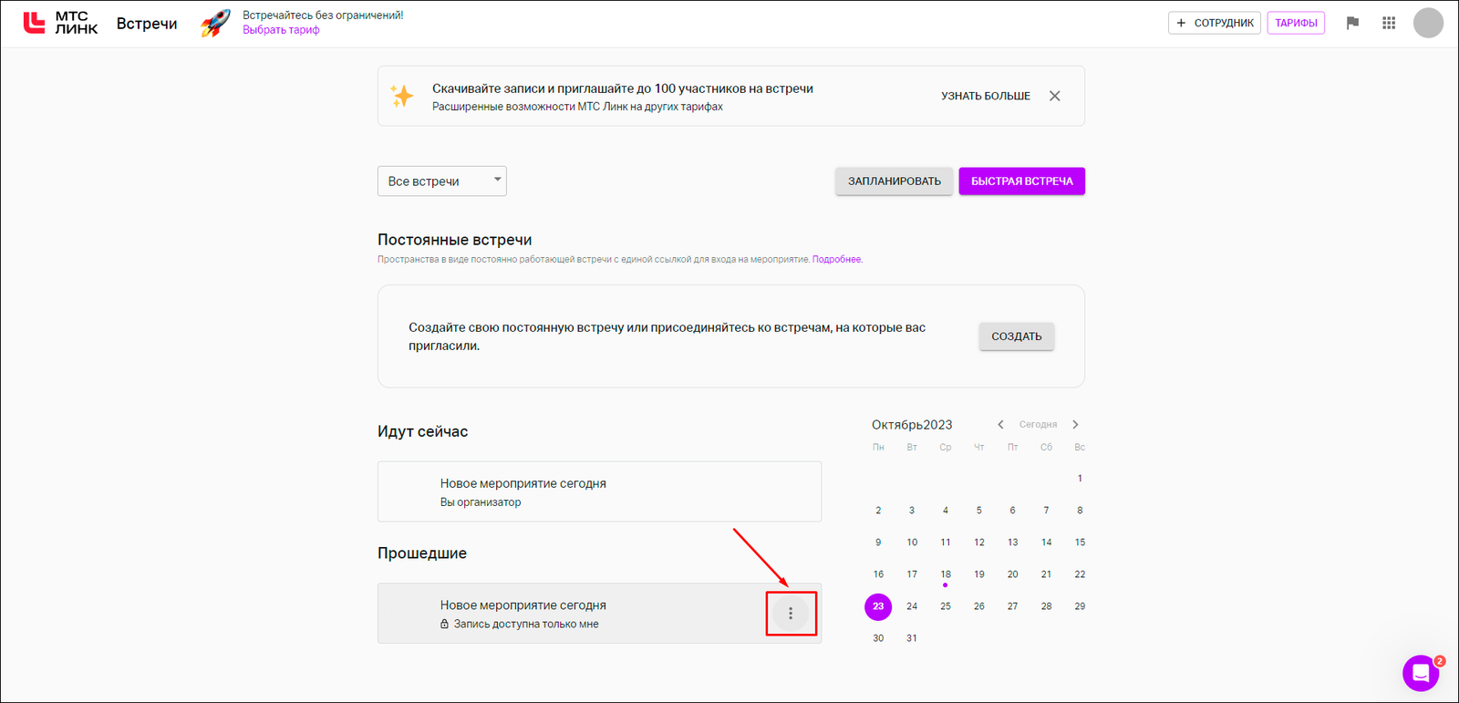The width and height of the screenshot is (1459, 703).
Task: Start a БЫСТРАЯ ВСТРЕЧА
Action: click(1022, 181)
